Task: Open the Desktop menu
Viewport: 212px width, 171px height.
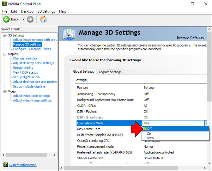Action: [27, 11]
